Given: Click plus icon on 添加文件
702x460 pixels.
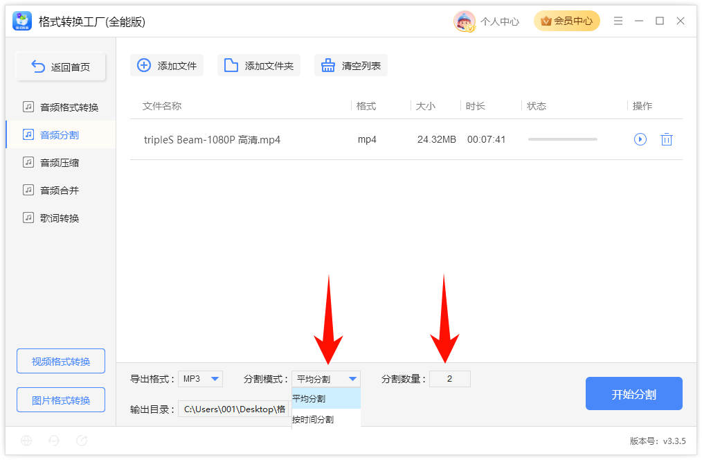Looking at the screenshot, I should point(144,65).
